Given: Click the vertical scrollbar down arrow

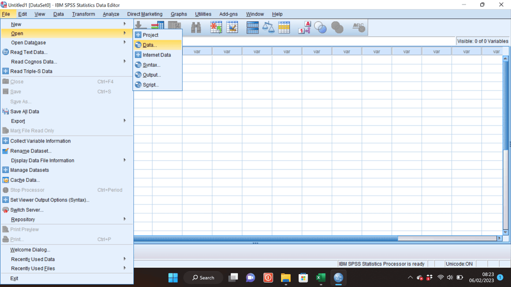Looking at the screenshot, I should pos(505,232).
